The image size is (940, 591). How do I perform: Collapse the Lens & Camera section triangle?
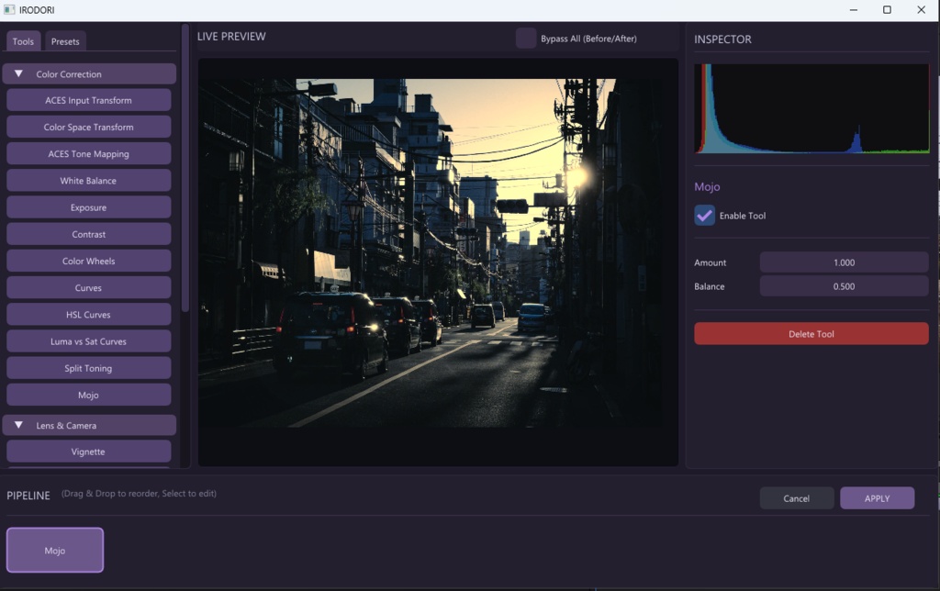18,425
